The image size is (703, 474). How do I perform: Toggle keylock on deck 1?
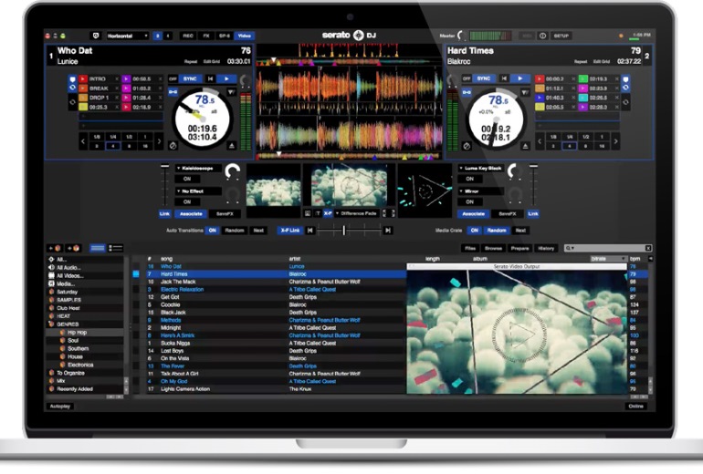pos(173,92)
